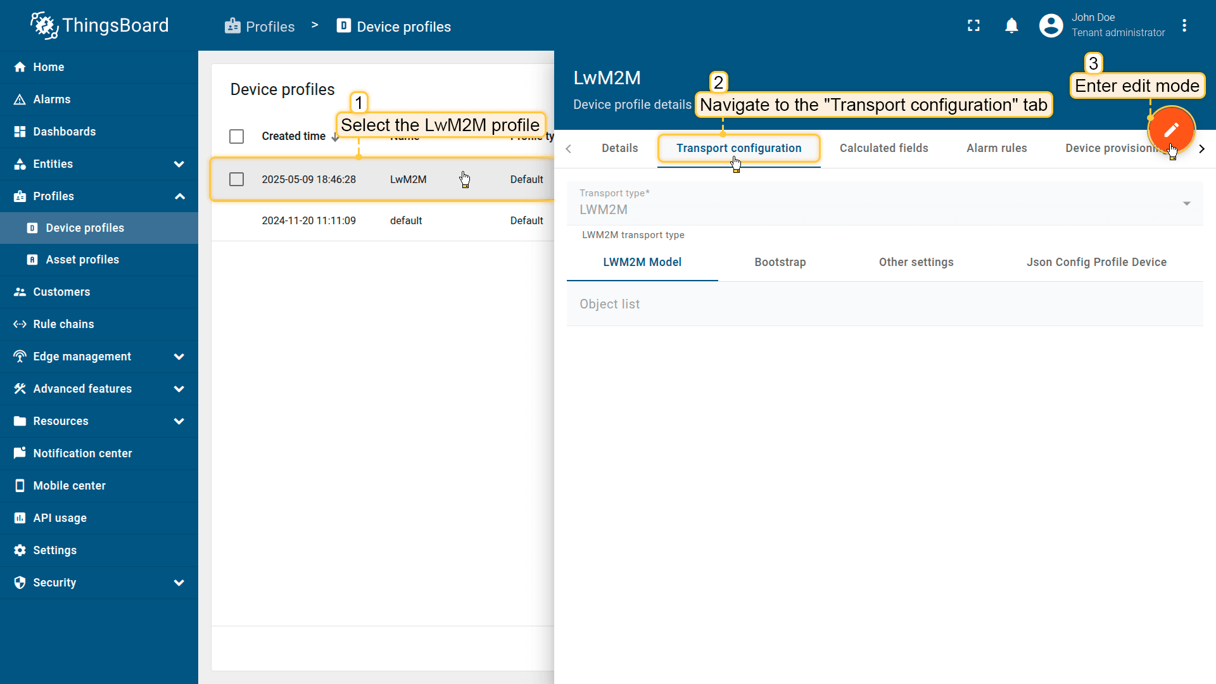Click the orange pencil edit button
1216x684 pixels.
click(1171, 130)
